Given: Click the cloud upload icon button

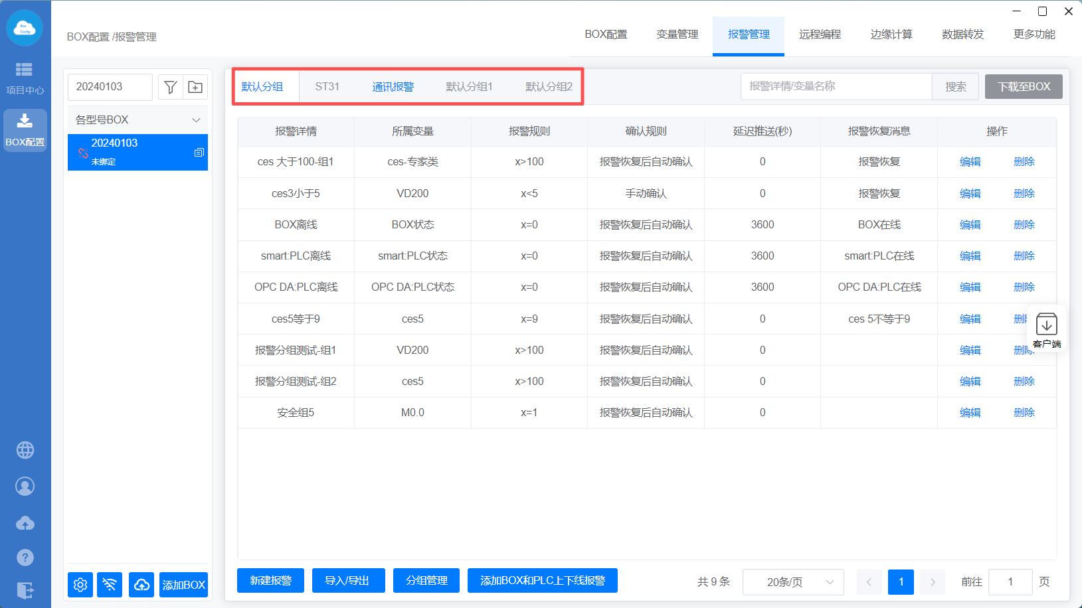Looking at the screenshot, I should [x=141, y=585].
